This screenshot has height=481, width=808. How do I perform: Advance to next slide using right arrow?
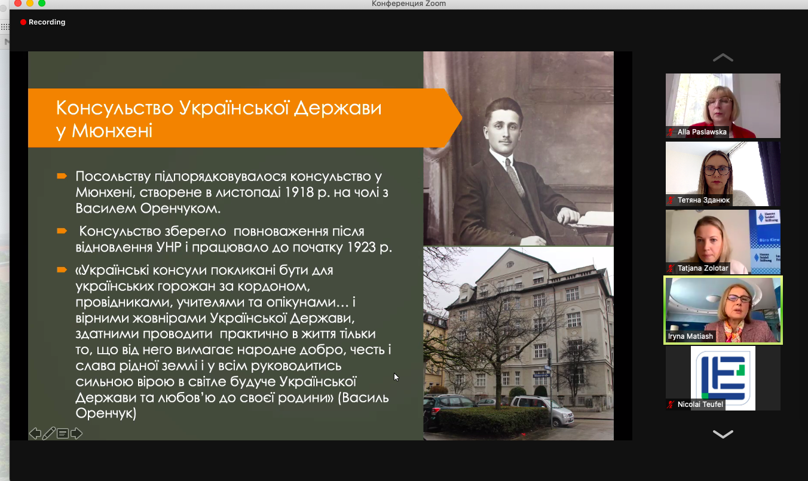76,433
